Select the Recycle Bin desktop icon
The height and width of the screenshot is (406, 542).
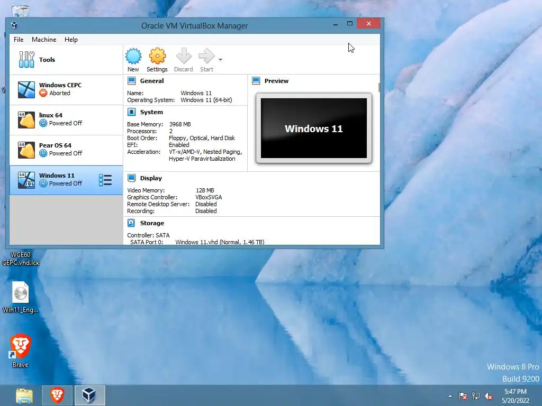click(x=21, y=11)
